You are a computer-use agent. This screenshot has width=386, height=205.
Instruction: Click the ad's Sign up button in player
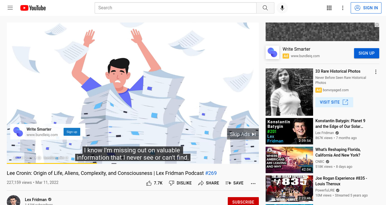72,132
